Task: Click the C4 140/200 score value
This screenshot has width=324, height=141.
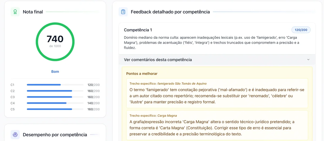Action: click(x=93, y=103)
